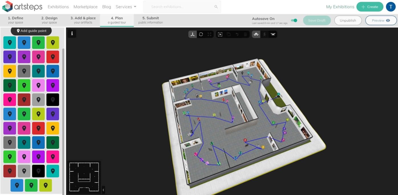398x195 pixels.
Task: Open the 5. Submit step tab
Action: point(151,20)
